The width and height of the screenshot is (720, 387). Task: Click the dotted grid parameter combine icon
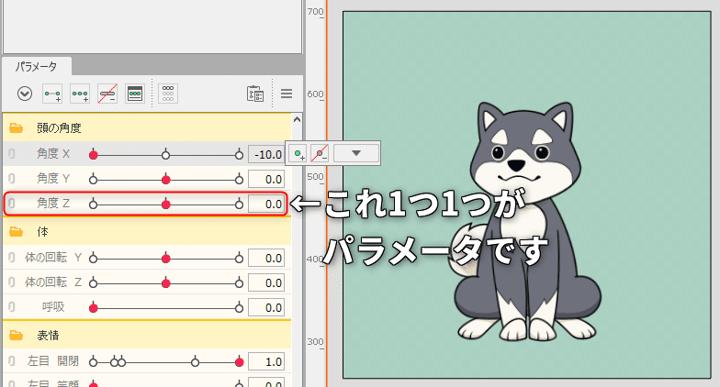tap(168, 94)
